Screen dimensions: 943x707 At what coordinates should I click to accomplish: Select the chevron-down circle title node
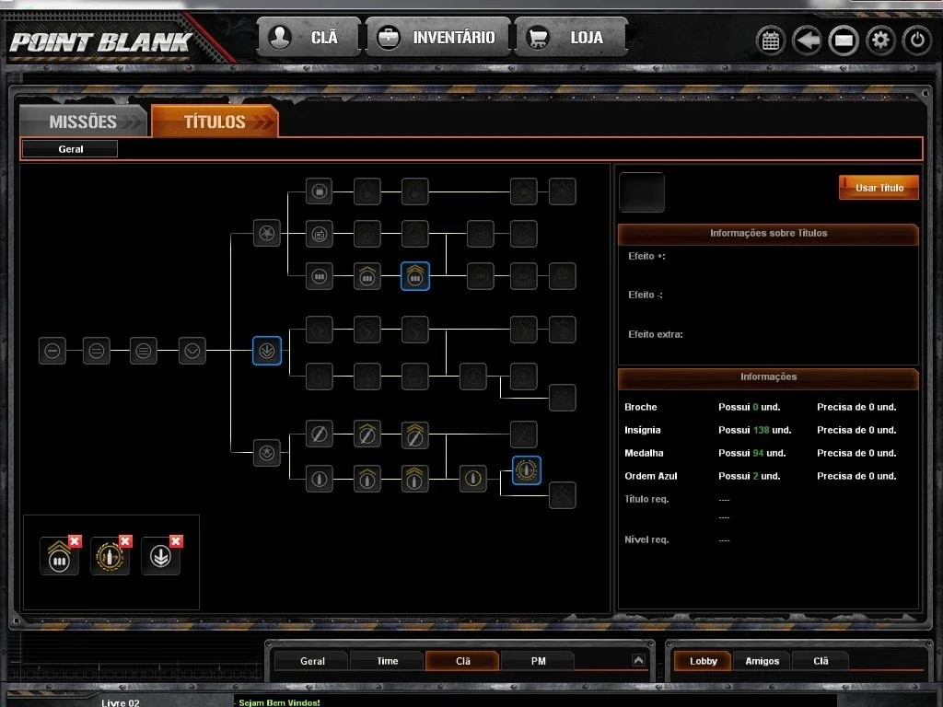coord(192,351)
